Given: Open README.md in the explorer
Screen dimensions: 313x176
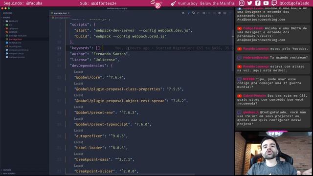Looking at the screenshot, I should [x=15, y=43].
